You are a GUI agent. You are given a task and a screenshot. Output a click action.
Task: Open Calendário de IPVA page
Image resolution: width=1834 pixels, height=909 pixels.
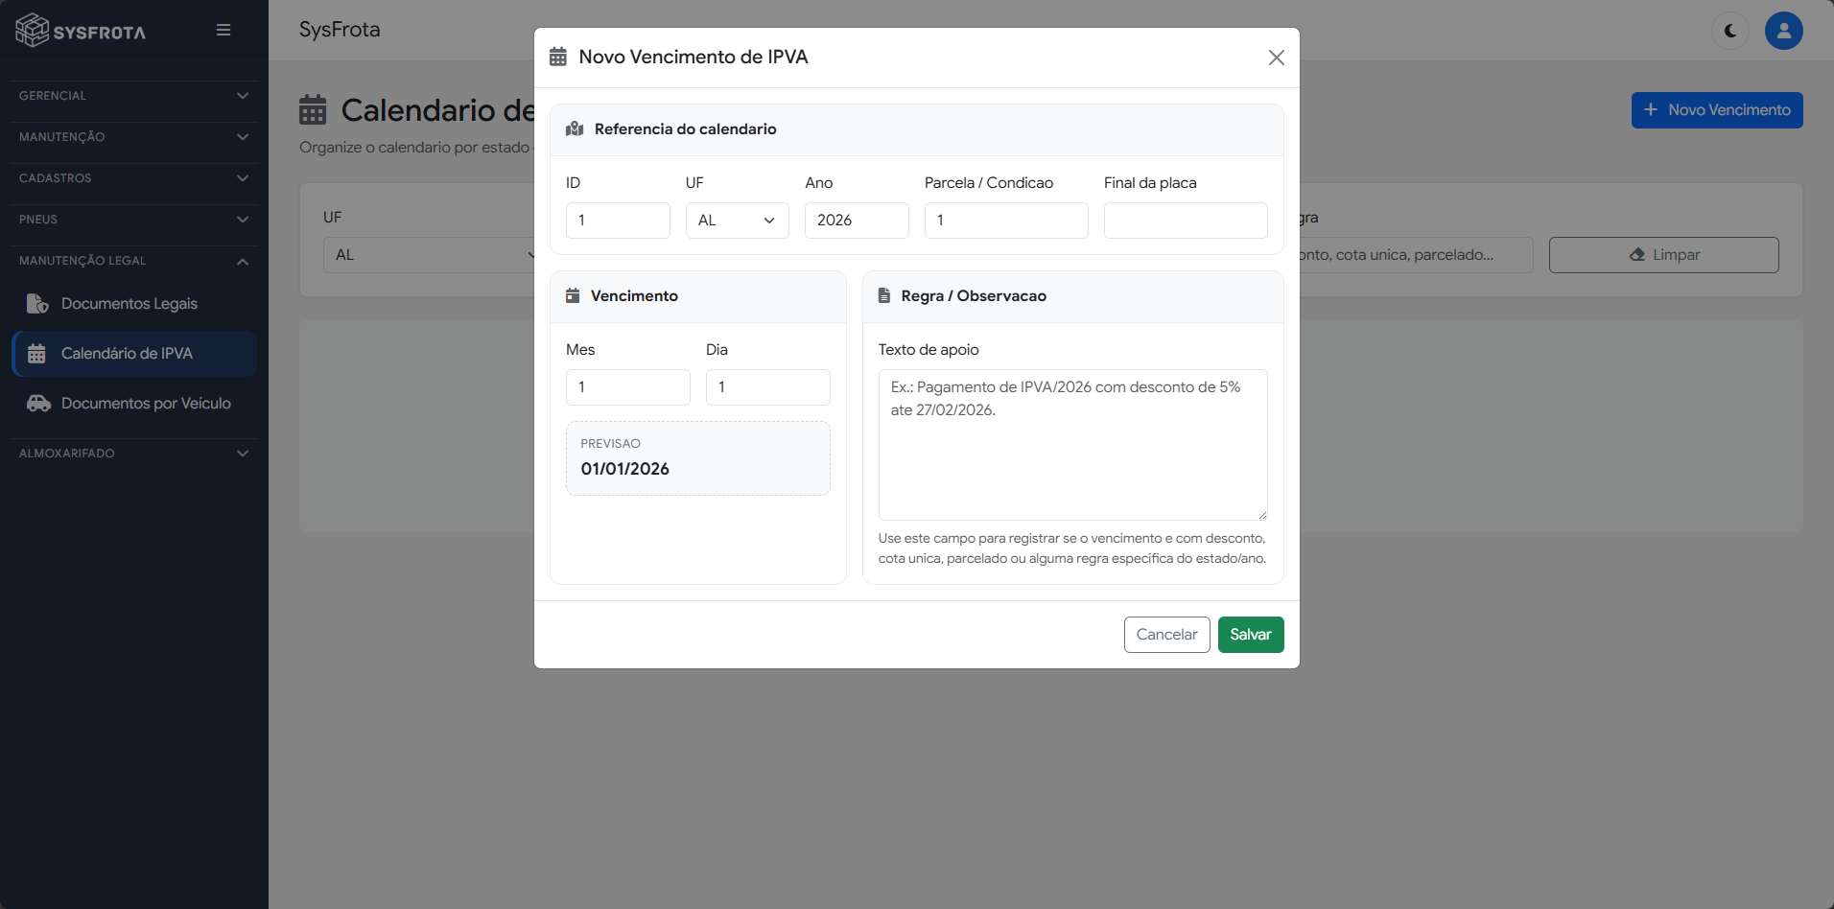pyautogui.click(x=134, y=354)
